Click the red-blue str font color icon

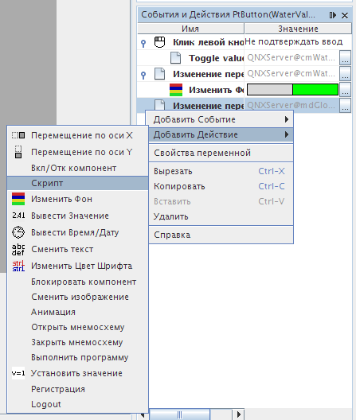click(18, 266)
